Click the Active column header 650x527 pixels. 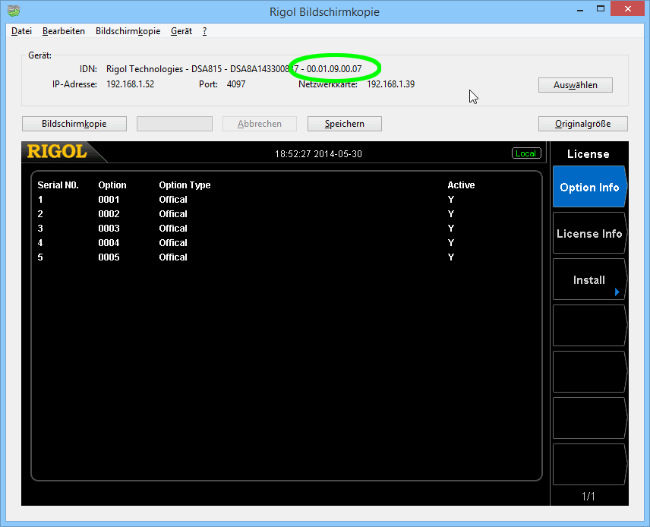(x=461, y=185)
